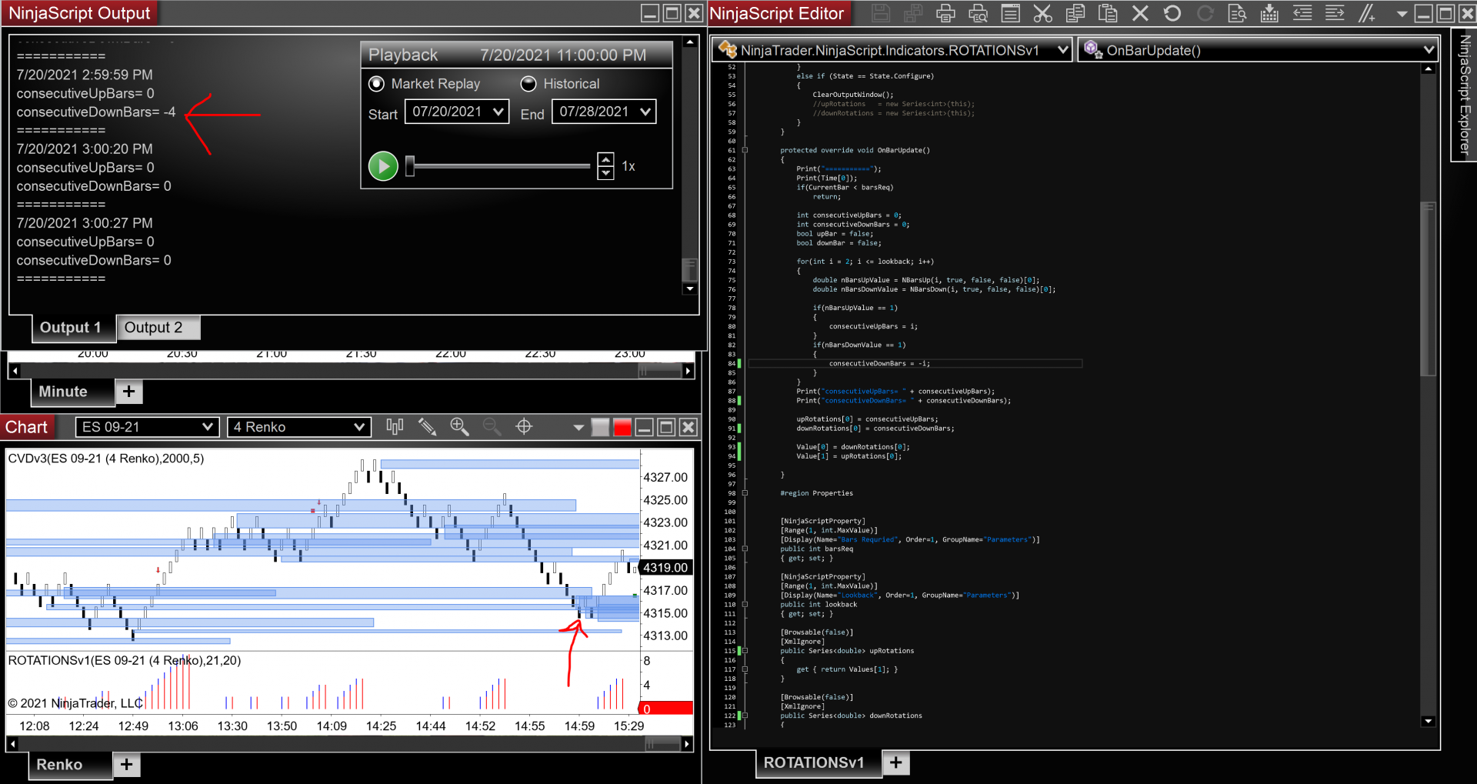
Task: Click the 4319.00 current price marker
Action: (666, 568)
